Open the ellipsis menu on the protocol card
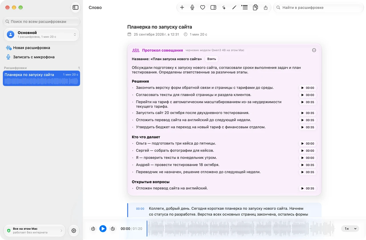366x240 pixels. pos(314,50)
